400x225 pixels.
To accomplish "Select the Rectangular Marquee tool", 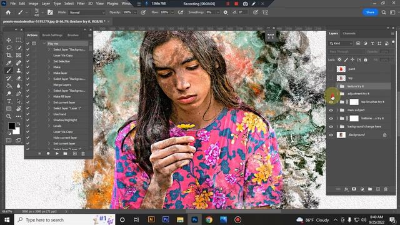I will pos(19,40).
